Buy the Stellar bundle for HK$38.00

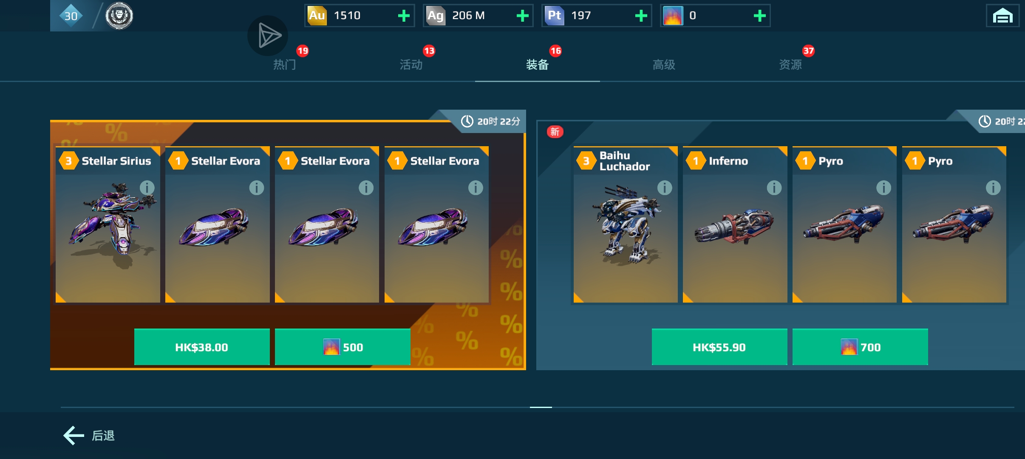tap(202, 347)
